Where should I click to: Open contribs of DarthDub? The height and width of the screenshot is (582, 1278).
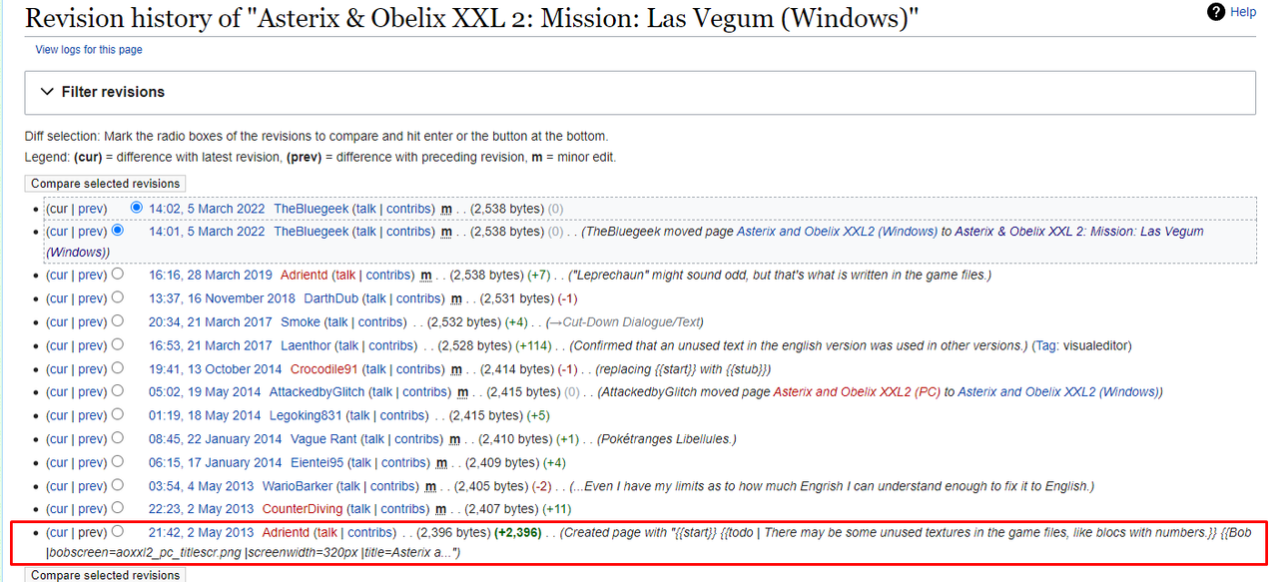419,298
